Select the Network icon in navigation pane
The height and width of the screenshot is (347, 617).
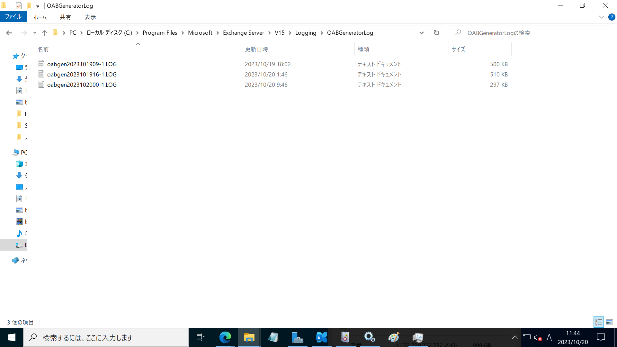[x=15, y=260]
